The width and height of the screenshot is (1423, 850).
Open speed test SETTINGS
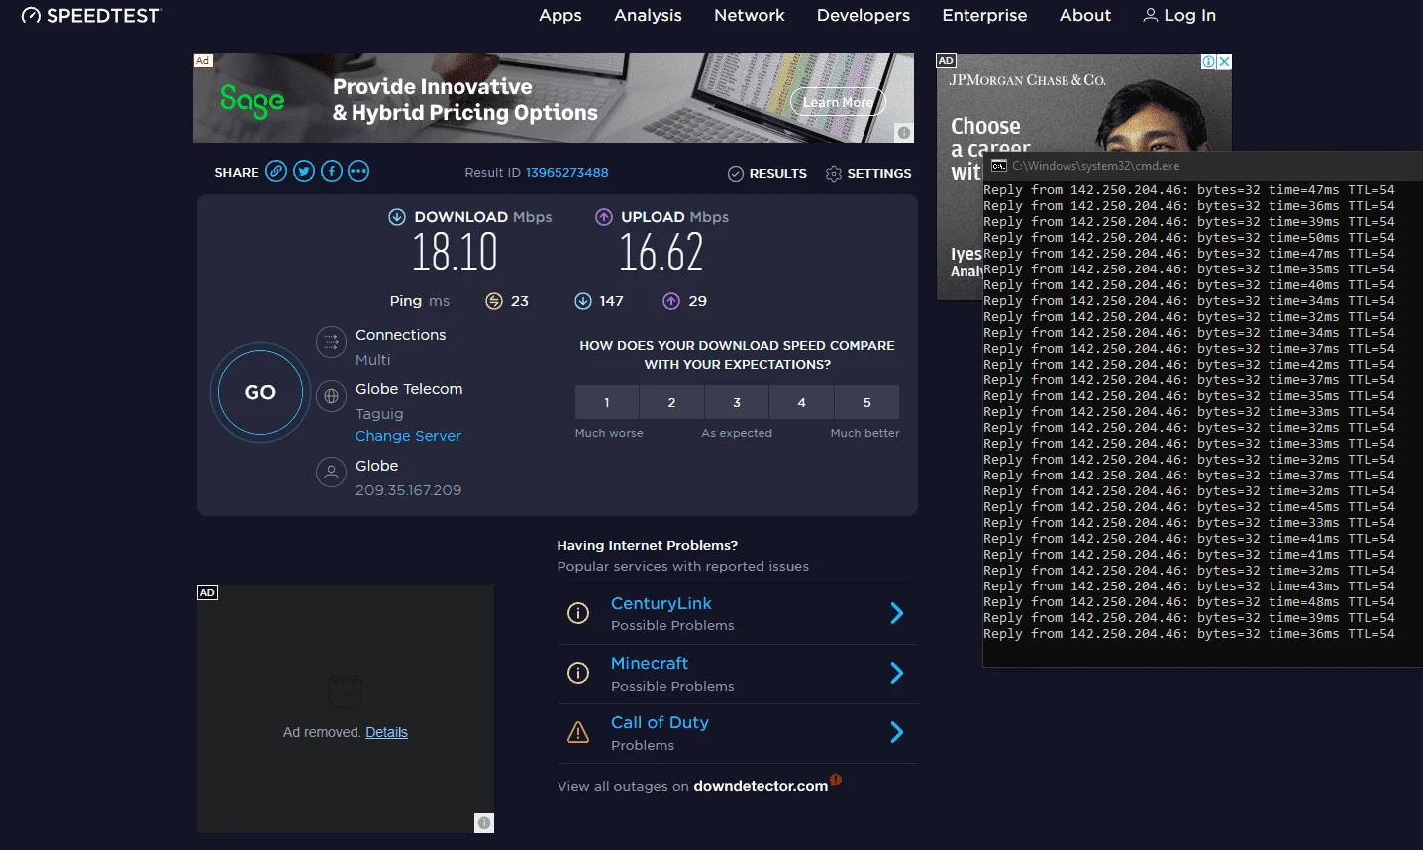868,173
